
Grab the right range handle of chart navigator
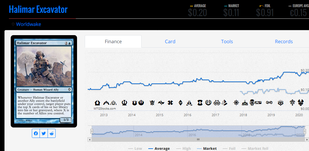click(x=305, y=131)
